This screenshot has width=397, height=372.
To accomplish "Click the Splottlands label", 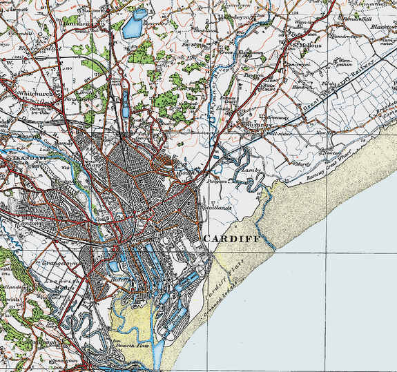I will click(216, 208).
